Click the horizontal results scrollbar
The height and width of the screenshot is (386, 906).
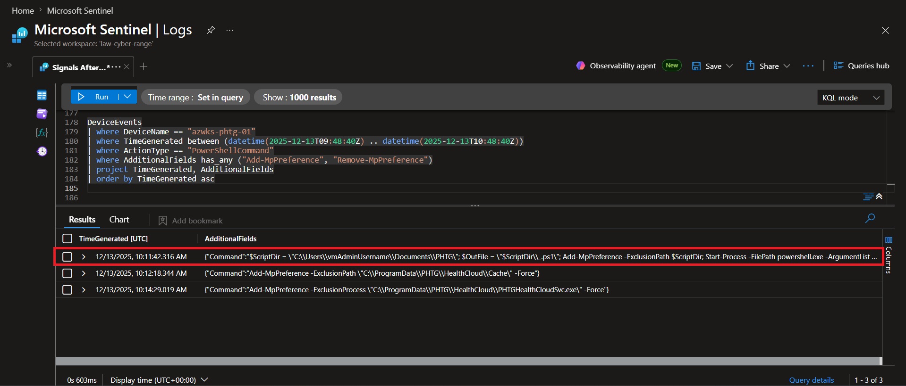[x=468, y=361]
